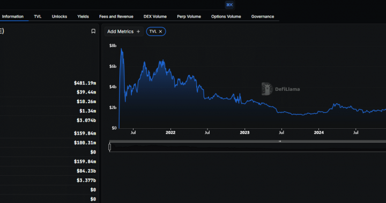View the Options Volume tab

[x=226, y=17]
